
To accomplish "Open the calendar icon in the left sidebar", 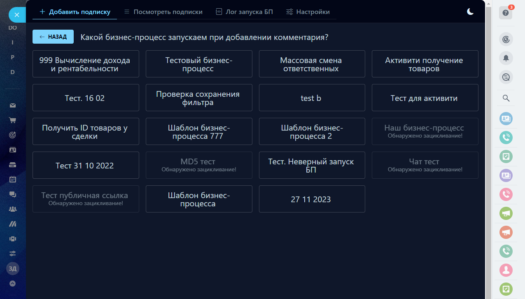I will pyautogui.click(x=13, y=180).
